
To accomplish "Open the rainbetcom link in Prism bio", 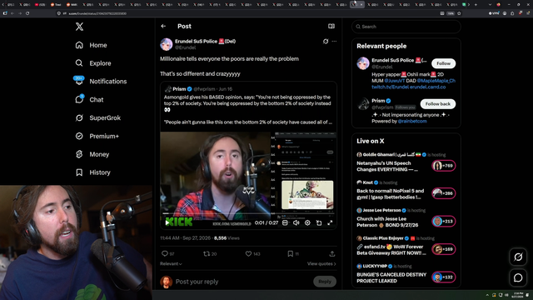I will click(412, 121).
